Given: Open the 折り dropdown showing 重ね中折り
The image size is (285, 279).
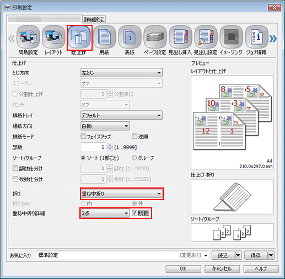Looking at the screenshot, I should (x=121, y=194).
